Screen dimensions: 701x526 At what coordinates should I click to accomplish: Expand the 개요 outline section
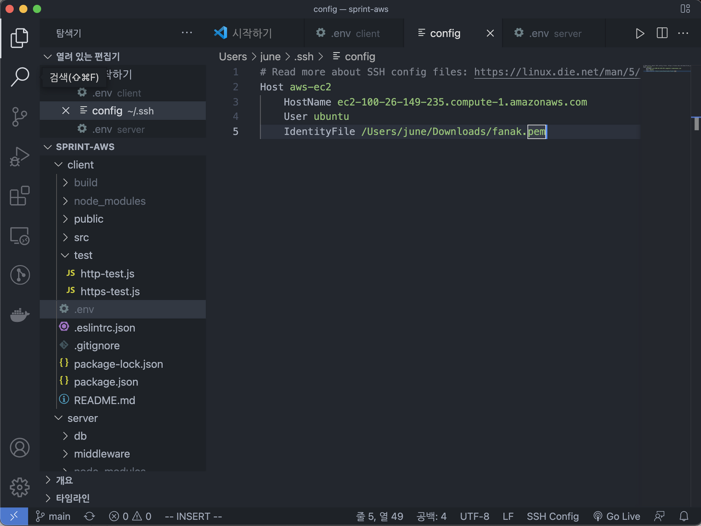tap(123, 480)
